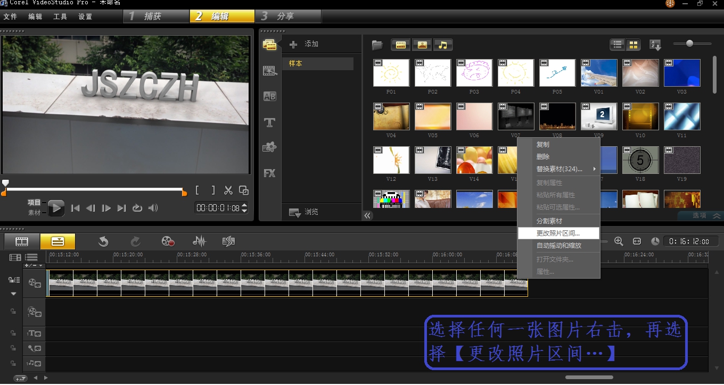The height and width of the screenshot is (385, 724).
Task: Click the 添加 folder button
Action: point(304,44)
